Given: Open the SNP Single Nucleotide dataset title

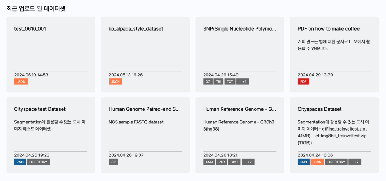Looking at the screenshot, I should (239, 29).
